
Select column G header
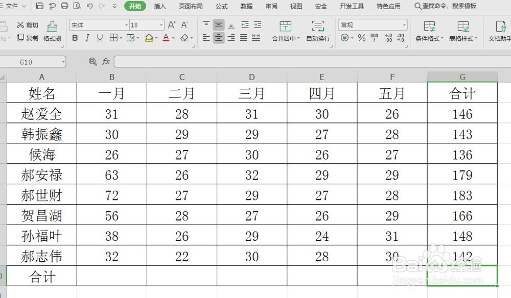pyautogui.click(x=462, y=77)
